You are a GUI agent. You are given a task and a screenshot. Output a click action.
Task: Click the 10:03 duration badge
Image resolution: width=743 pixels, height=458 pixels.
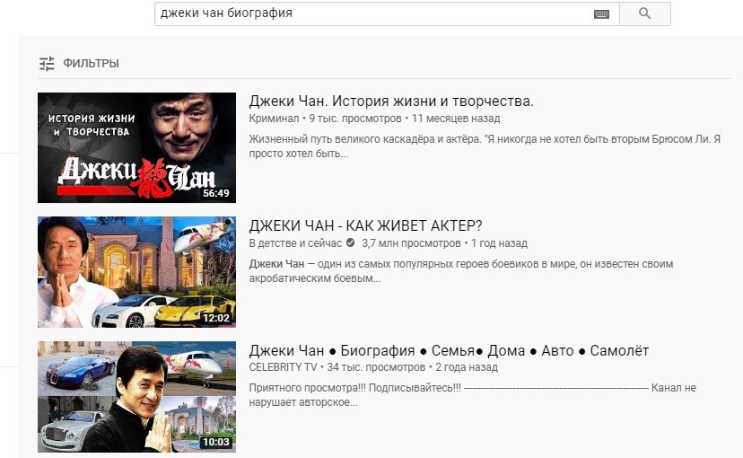pos(216,443)
